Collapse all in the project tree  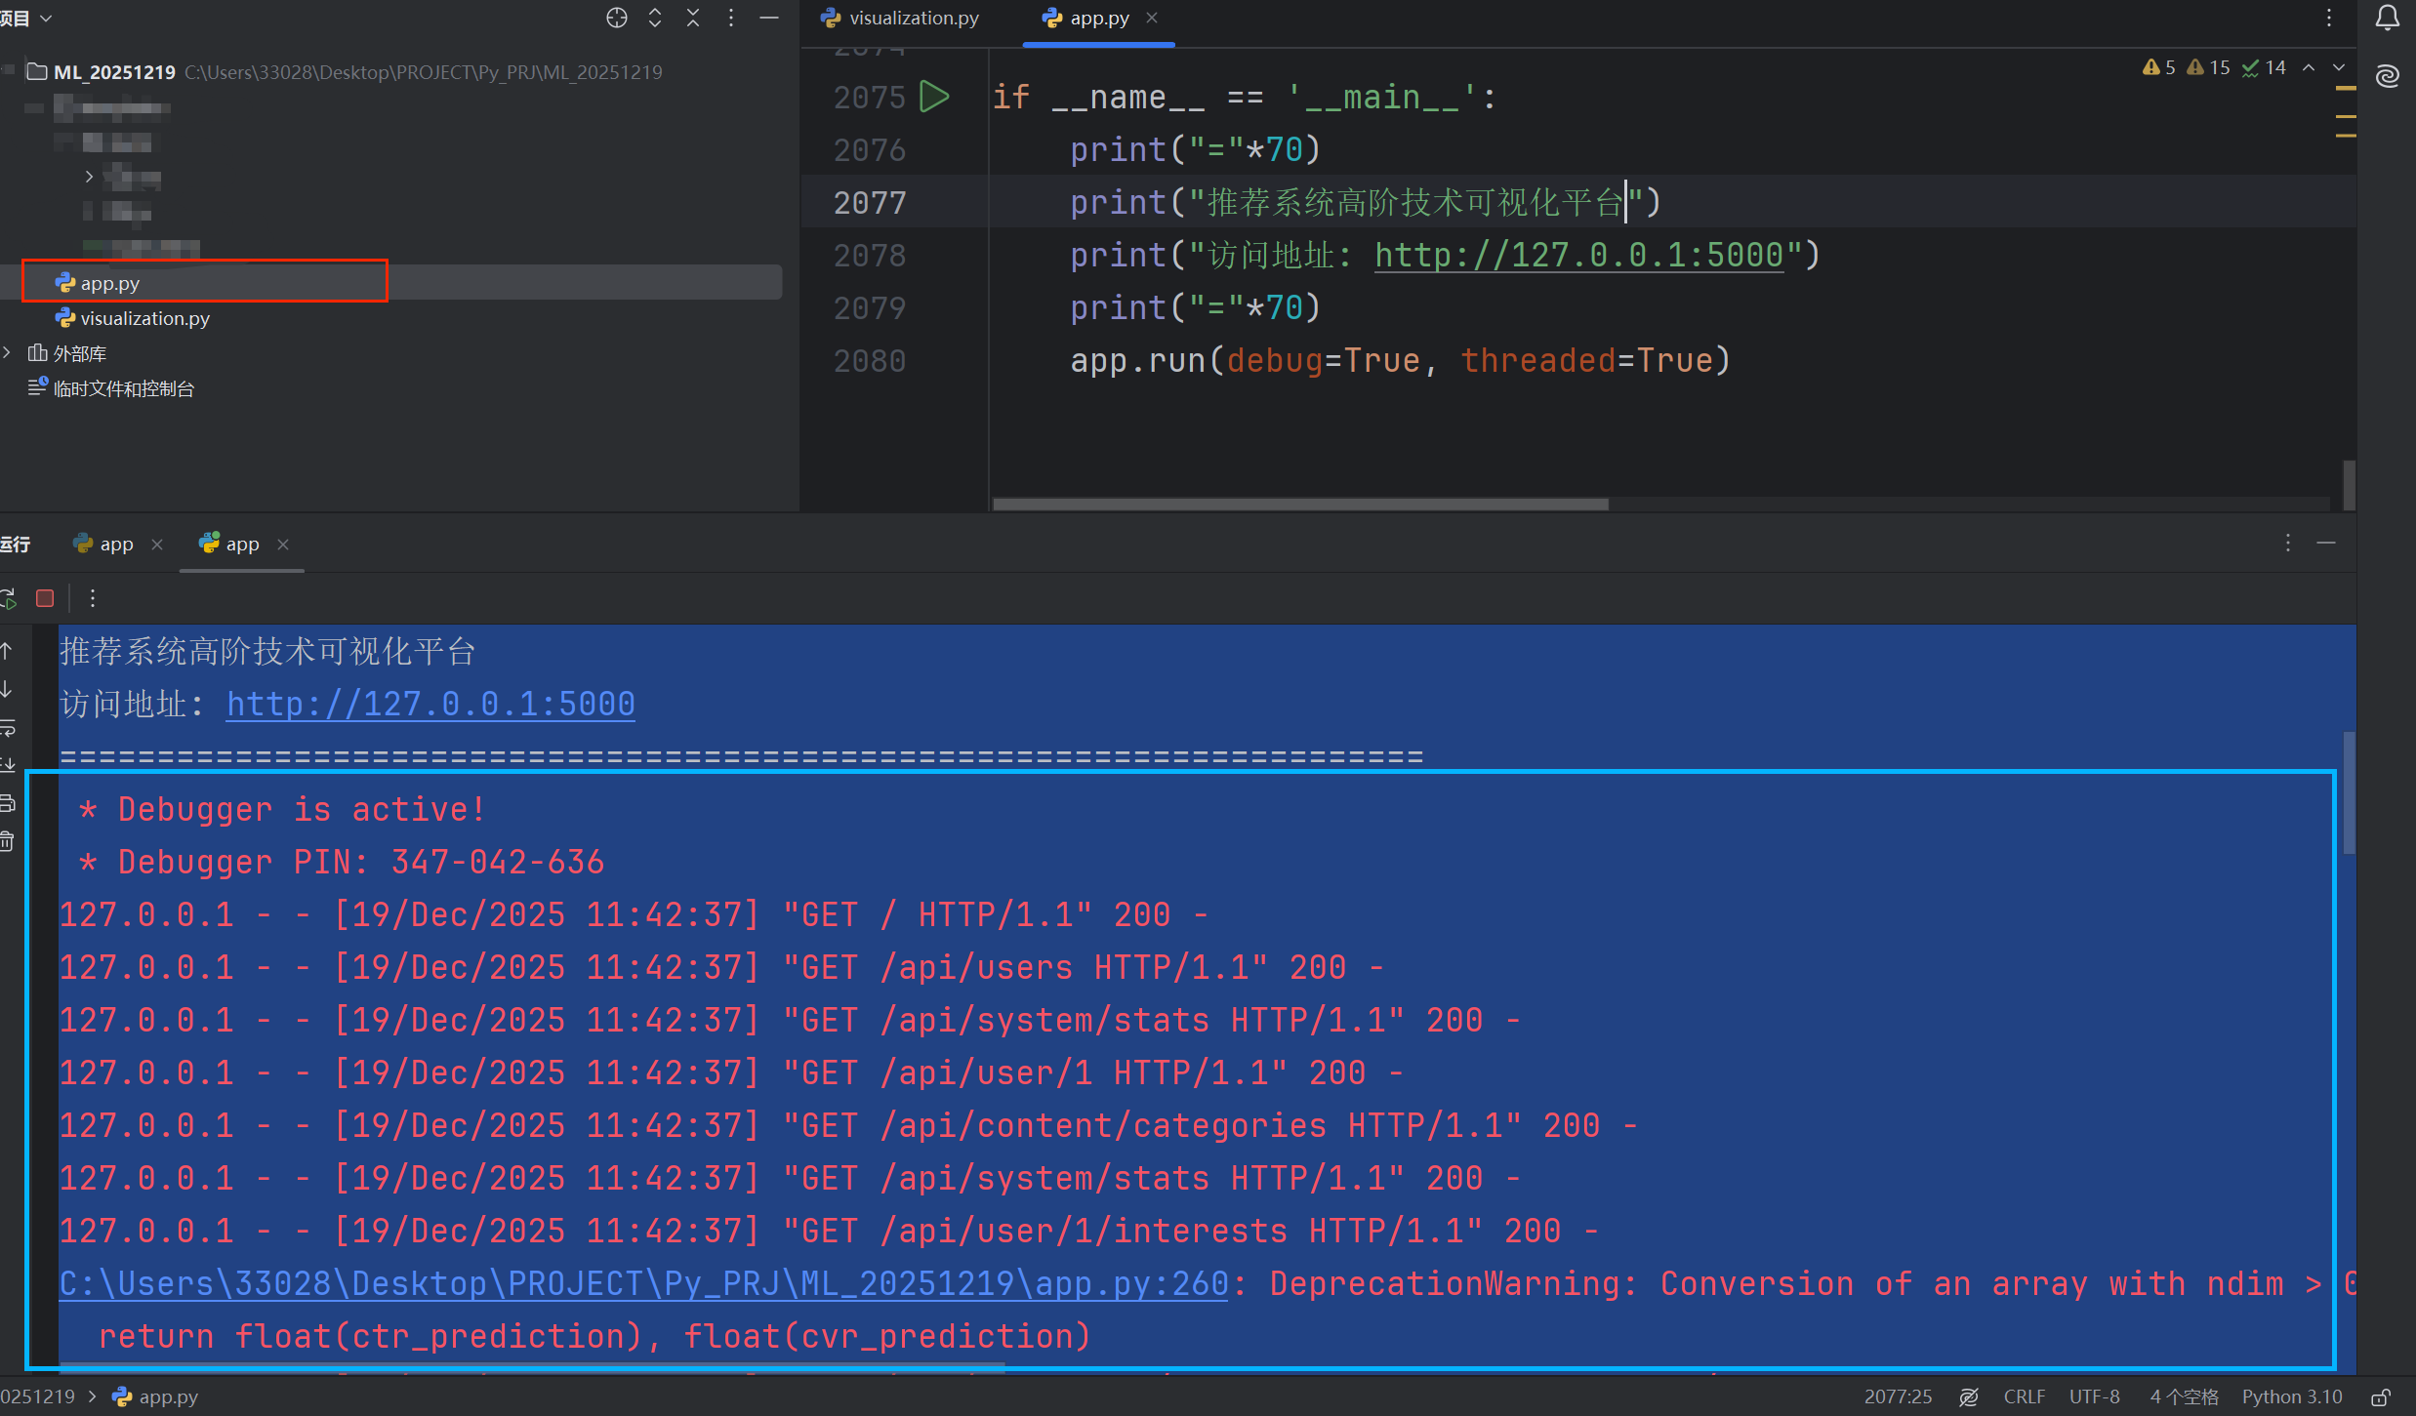tap(693, 18)
